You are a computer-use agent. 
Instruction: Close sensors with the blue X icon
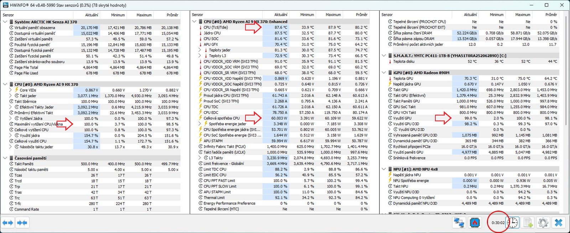[x=559, y=223]
